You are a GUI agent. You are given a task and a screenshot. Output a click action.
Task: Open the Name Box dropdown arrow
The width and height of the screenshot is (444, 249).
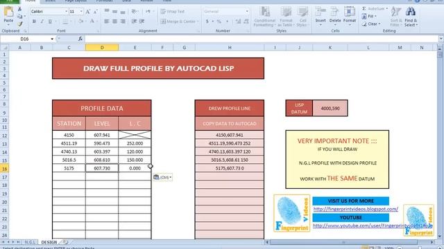52,39
